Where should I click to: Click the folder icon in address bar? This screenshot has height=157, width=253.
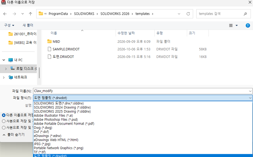coord(41,14)
